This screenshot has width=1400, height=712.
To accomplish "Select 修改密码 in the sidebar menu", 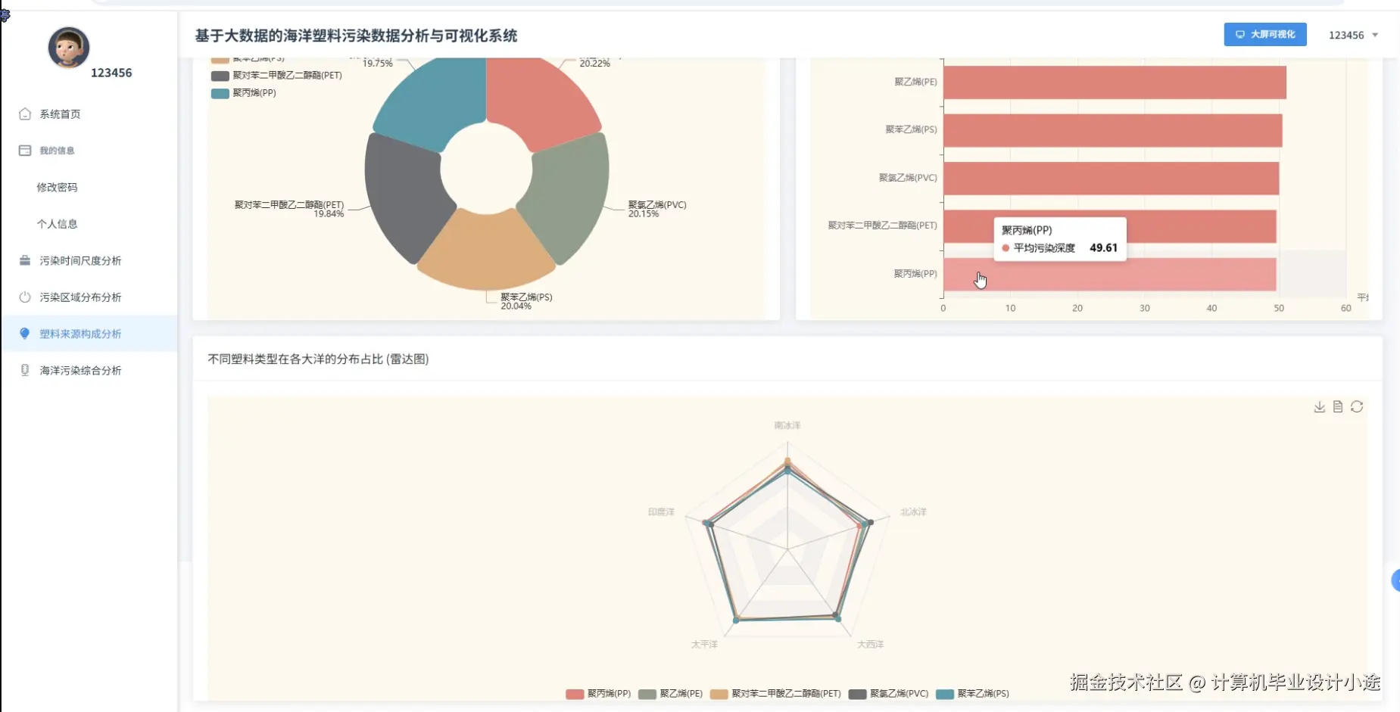I will [x=57, y=187].
